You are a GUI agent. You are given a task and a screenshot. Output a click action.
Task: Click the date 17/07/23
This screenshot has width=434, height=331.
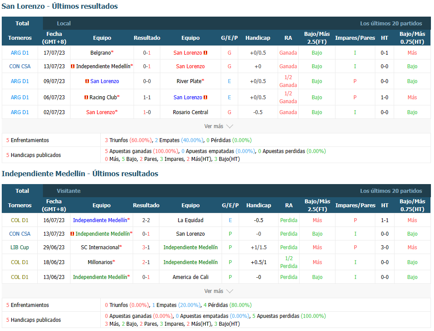point(54,53)
